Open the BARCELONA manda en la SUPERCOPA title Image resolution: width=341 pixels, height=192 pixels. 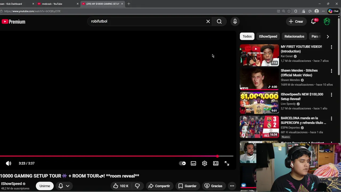point(303,120)
